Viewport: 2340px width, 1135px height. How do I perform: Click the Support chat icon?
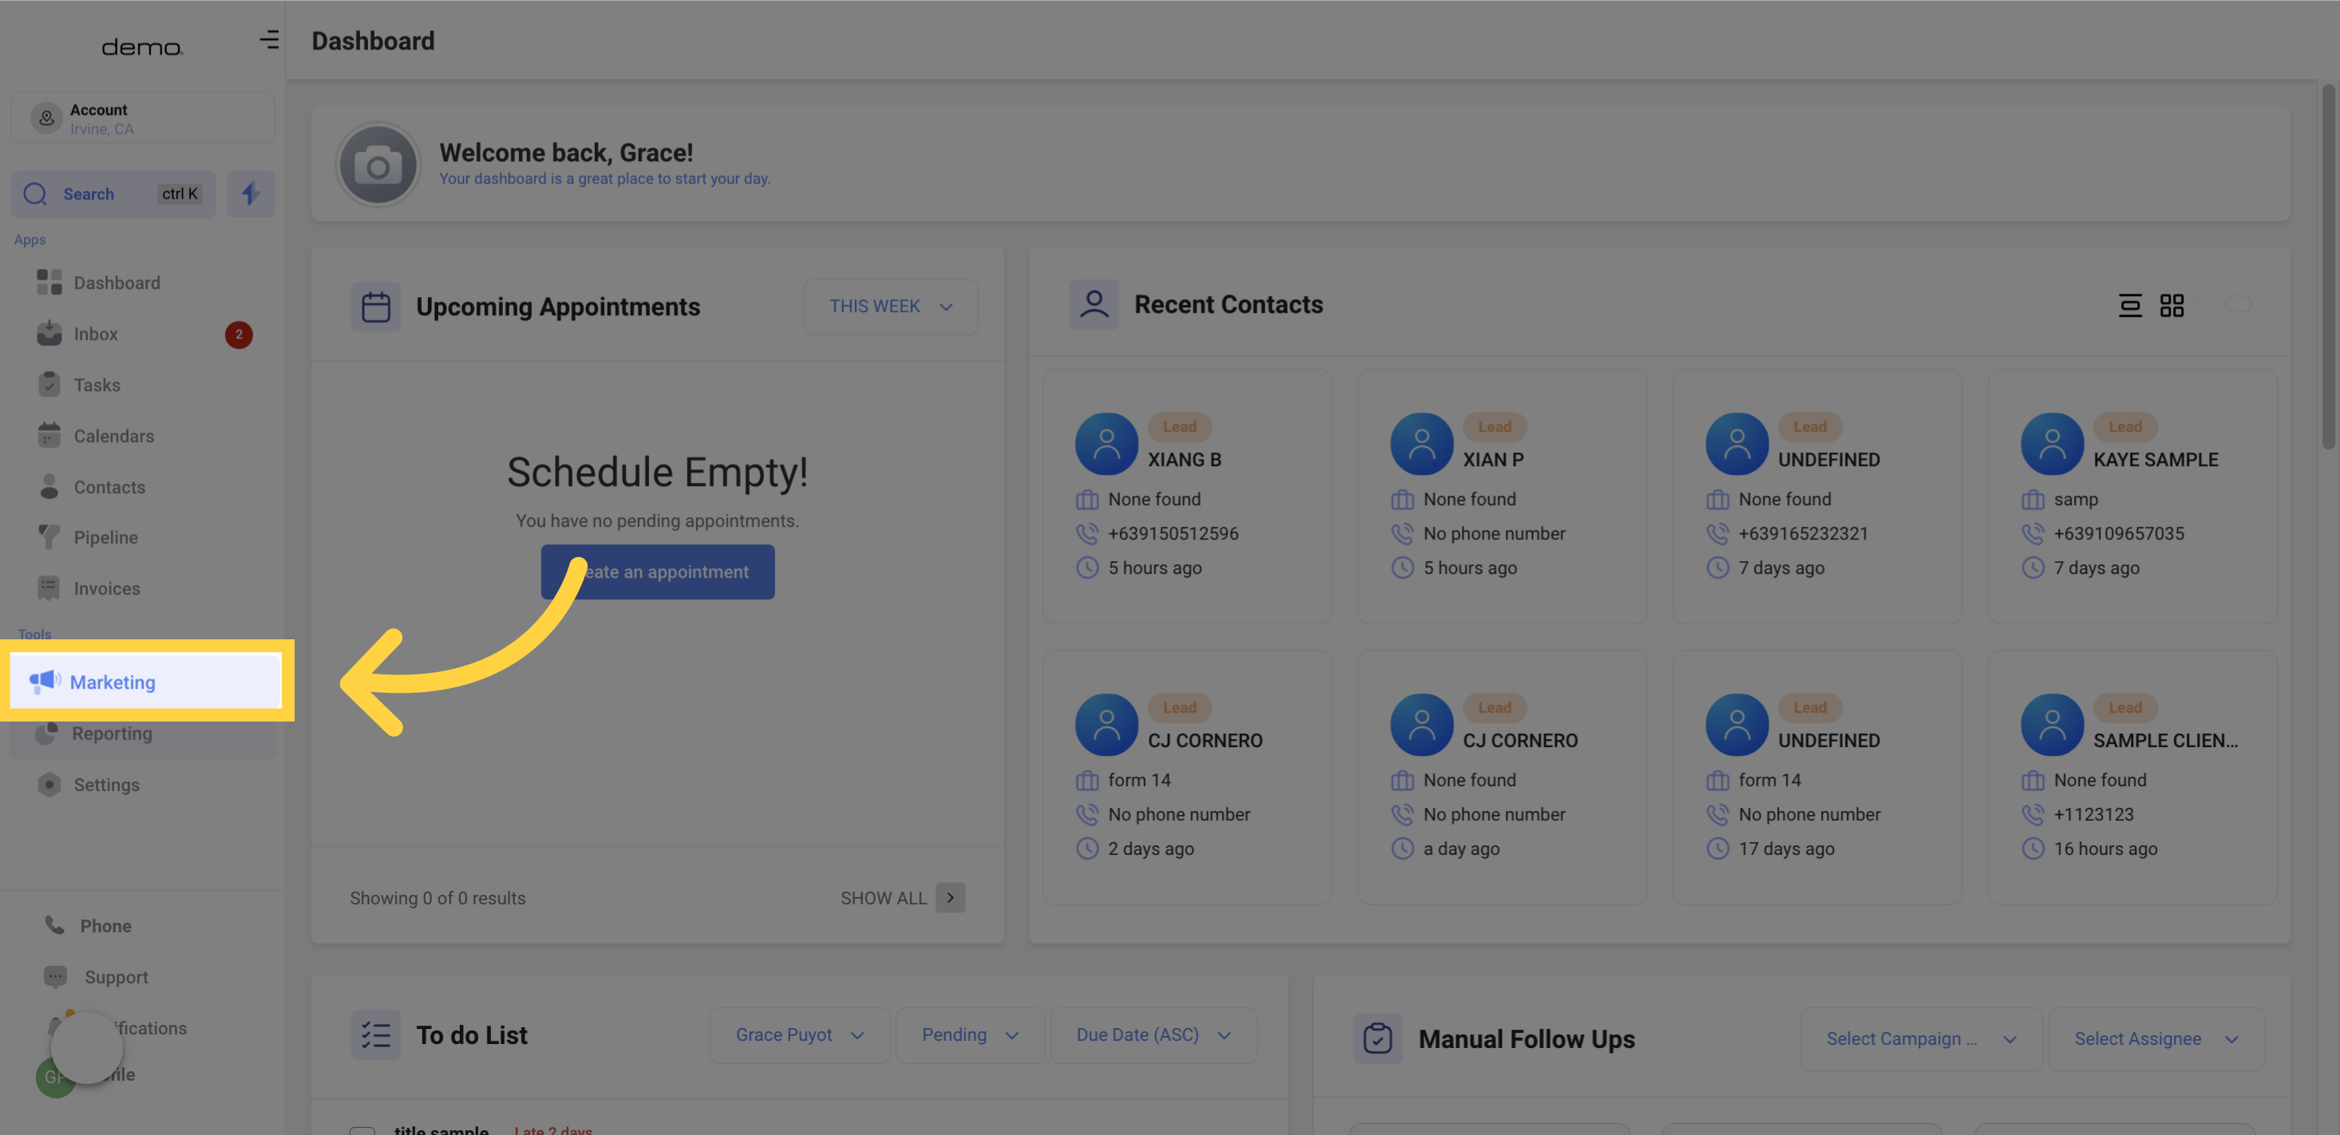coord(55,977)
